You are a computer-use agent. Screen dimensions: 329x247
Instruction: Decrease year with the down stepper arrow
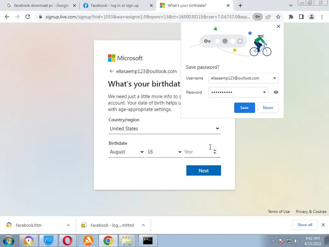215,153
